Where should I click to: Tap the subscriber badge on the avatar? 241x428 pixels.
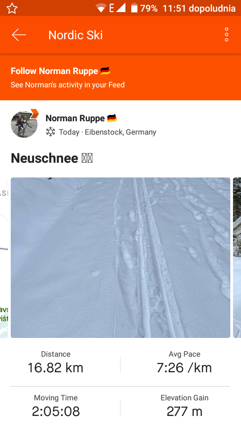click(x=34, y=113)
